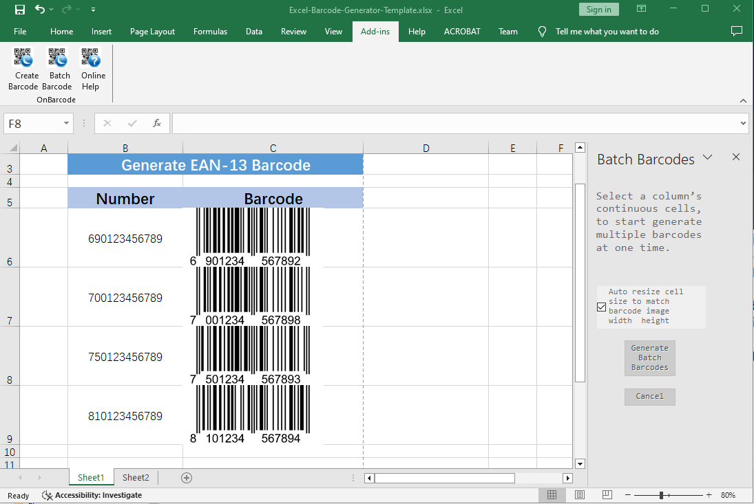Switch to the ACROBAT ribbon tab

click(462, 31)
